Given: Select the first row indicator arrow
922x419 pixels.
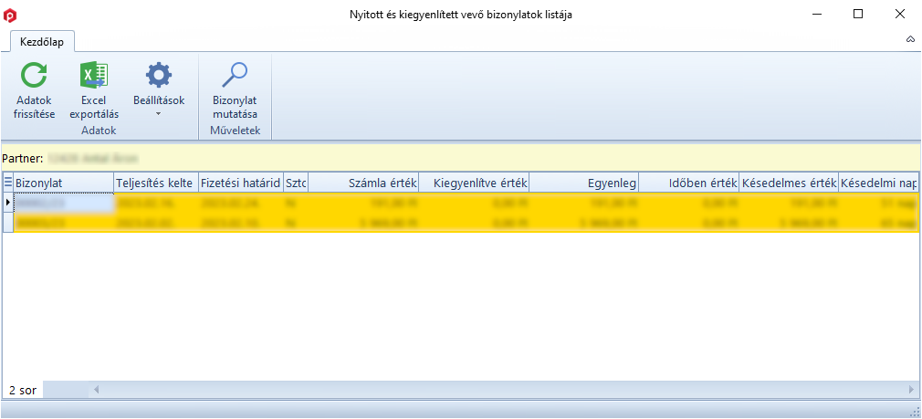Looking at the screenshot, I should pos(8,202).
